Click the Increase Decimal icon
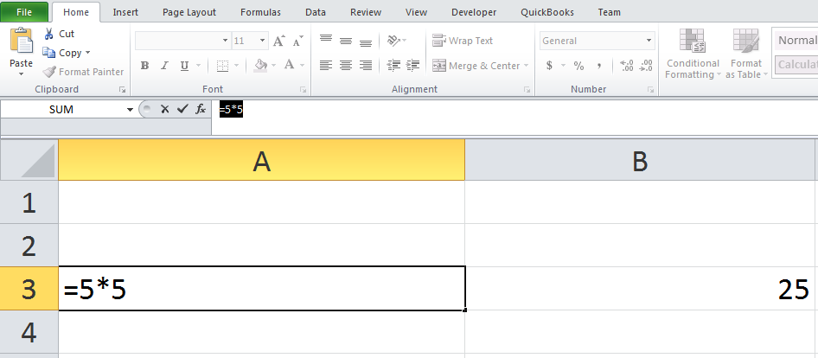 (x=626, y=66)
